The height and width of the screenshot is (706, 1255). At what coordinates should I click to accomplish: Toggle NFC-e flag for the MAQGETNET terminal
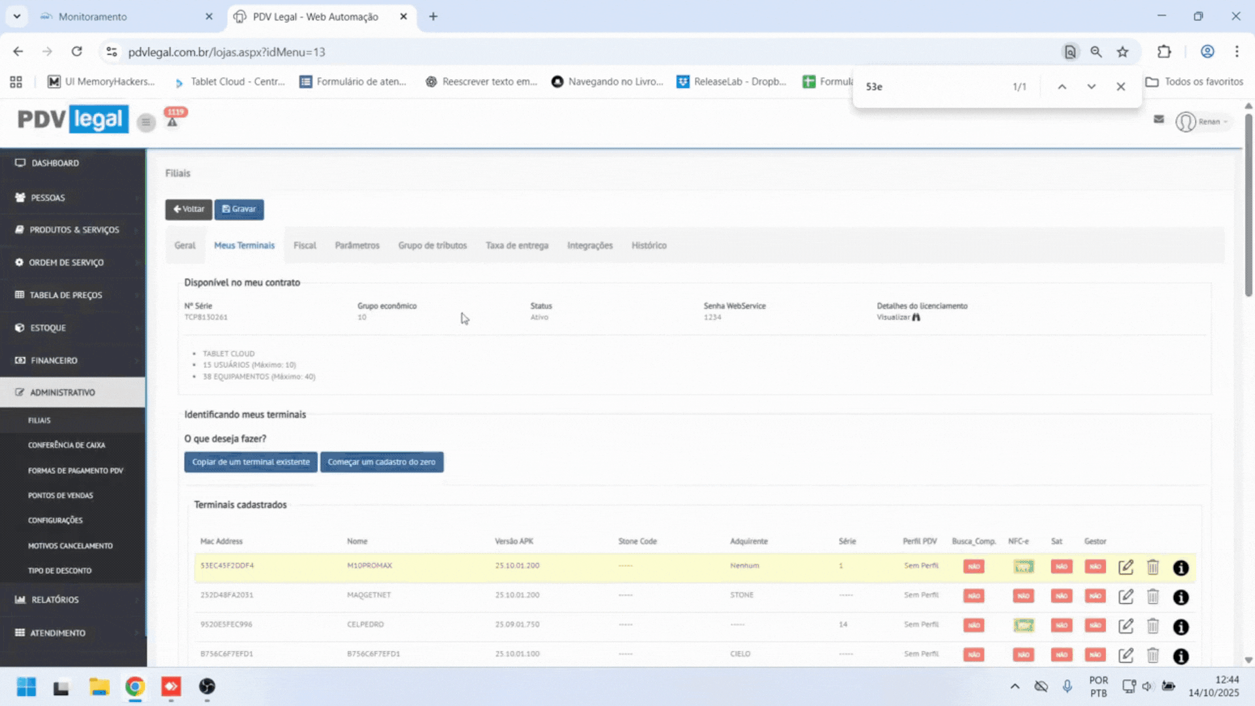tap(1023, 596)
